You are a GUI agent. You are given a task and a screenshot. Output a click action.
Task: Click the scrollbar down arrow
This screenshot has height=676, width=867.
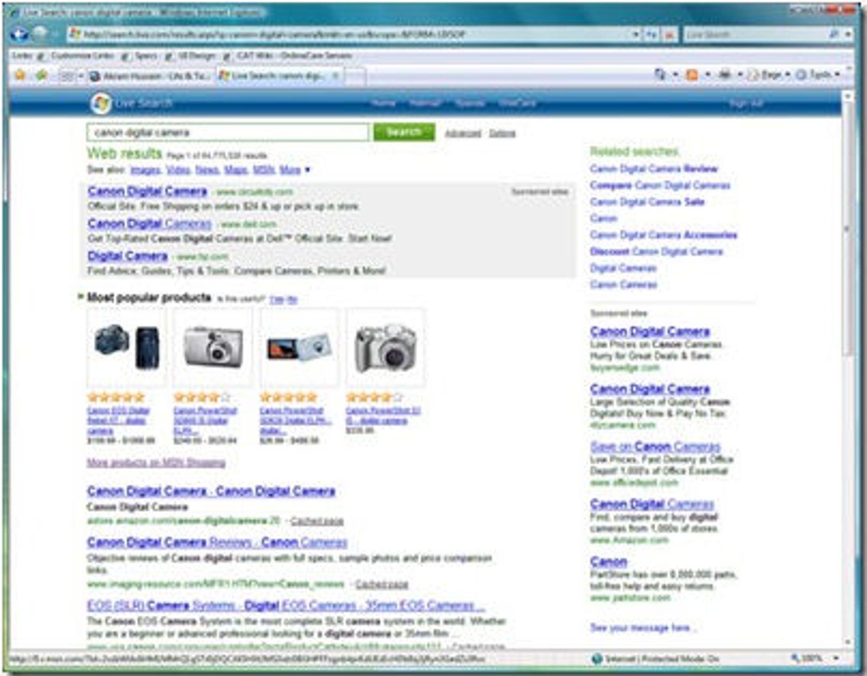click(847, 642)
